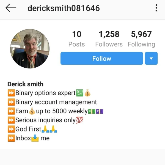Go back using the left arrow
This screenshot has height=165, width=165.
tap(11, 8)
